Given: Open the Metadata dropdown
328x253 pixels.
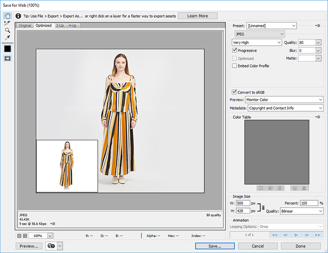Looking at the screenshot, I should [x=286, y=108].
